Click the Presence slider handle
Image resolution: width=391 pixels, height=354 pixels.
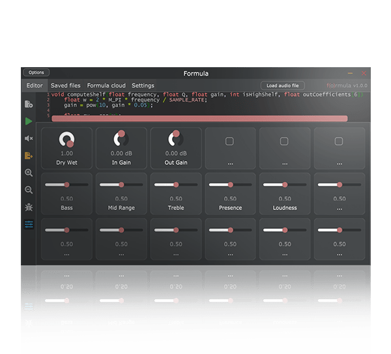(231, 185)
